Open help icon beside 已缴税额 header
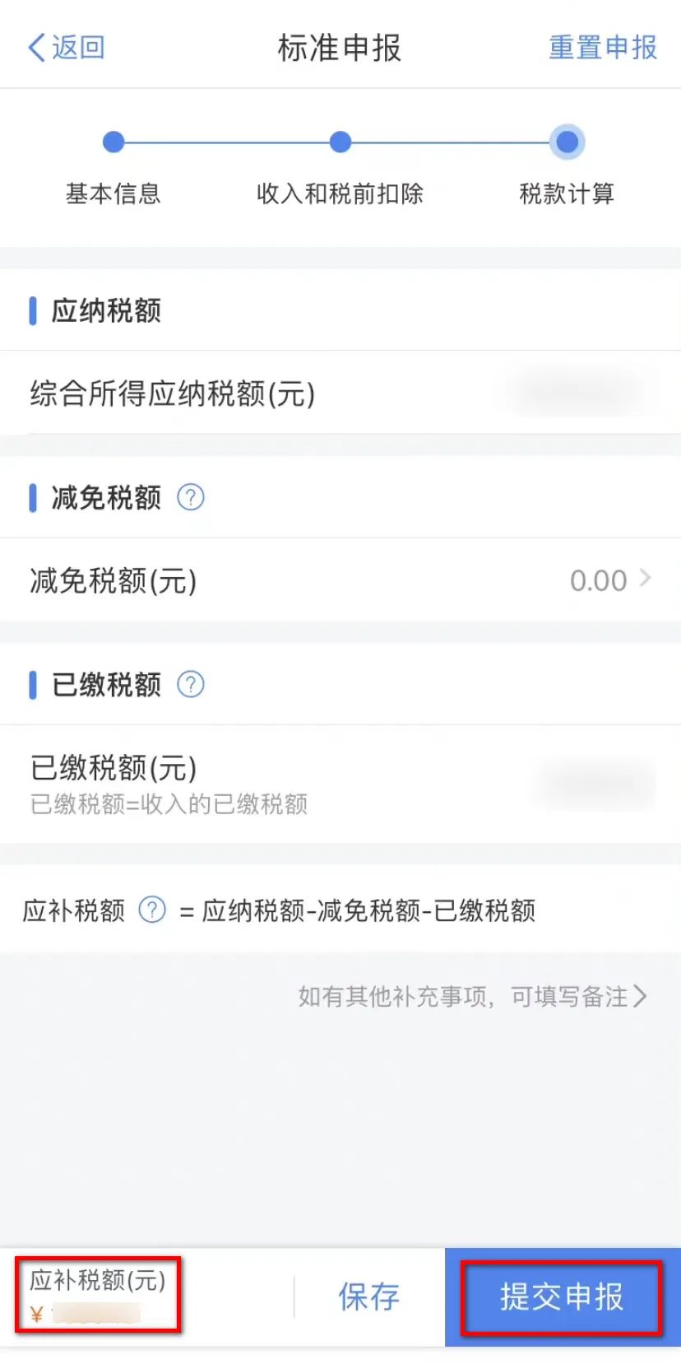This screenshot has width=681, height=1364. (191, 684)
